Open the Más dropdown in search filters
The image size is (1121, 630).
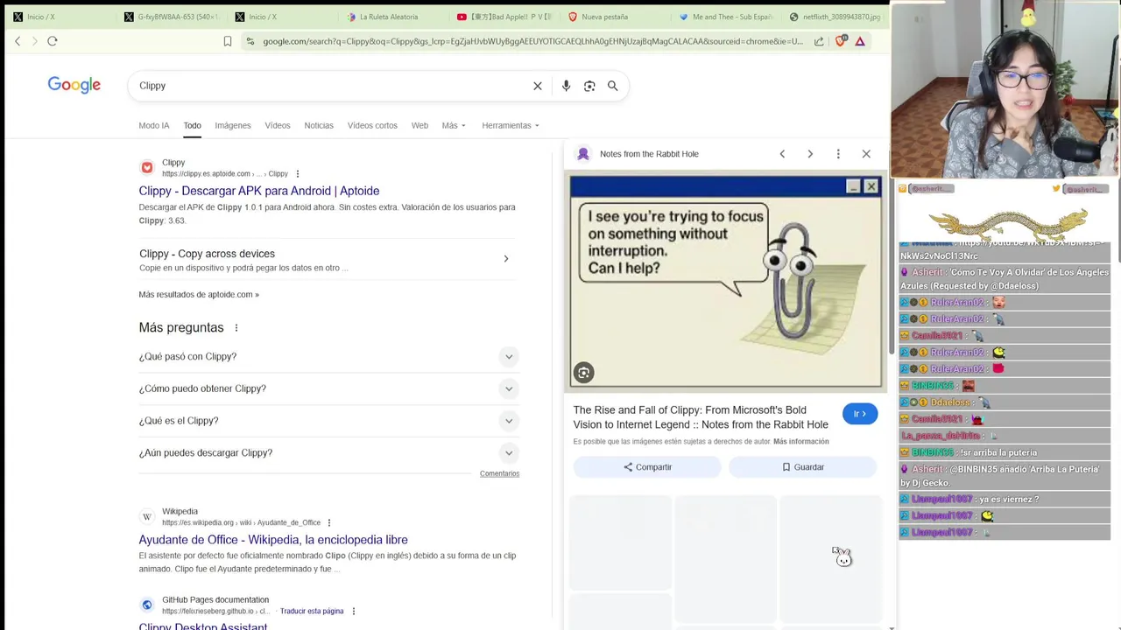pyautogui.click(x=454, y=125)
